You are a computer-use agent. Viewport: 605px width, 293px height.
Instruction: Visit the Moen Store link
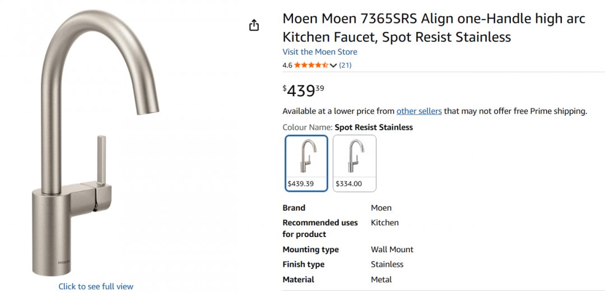(319, 52)
